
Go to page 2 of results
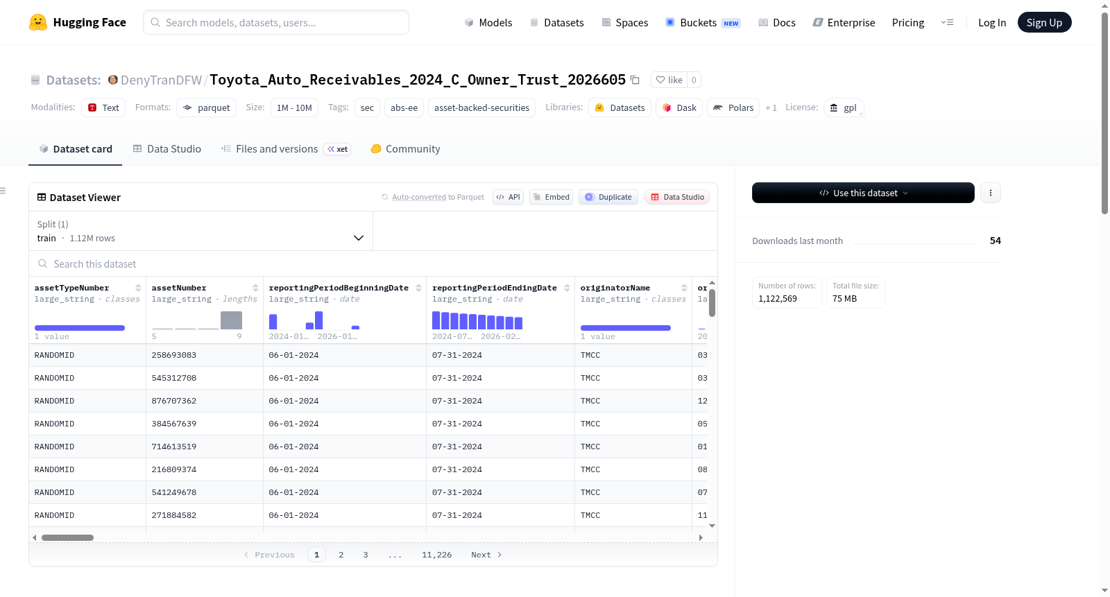point(341,555)
